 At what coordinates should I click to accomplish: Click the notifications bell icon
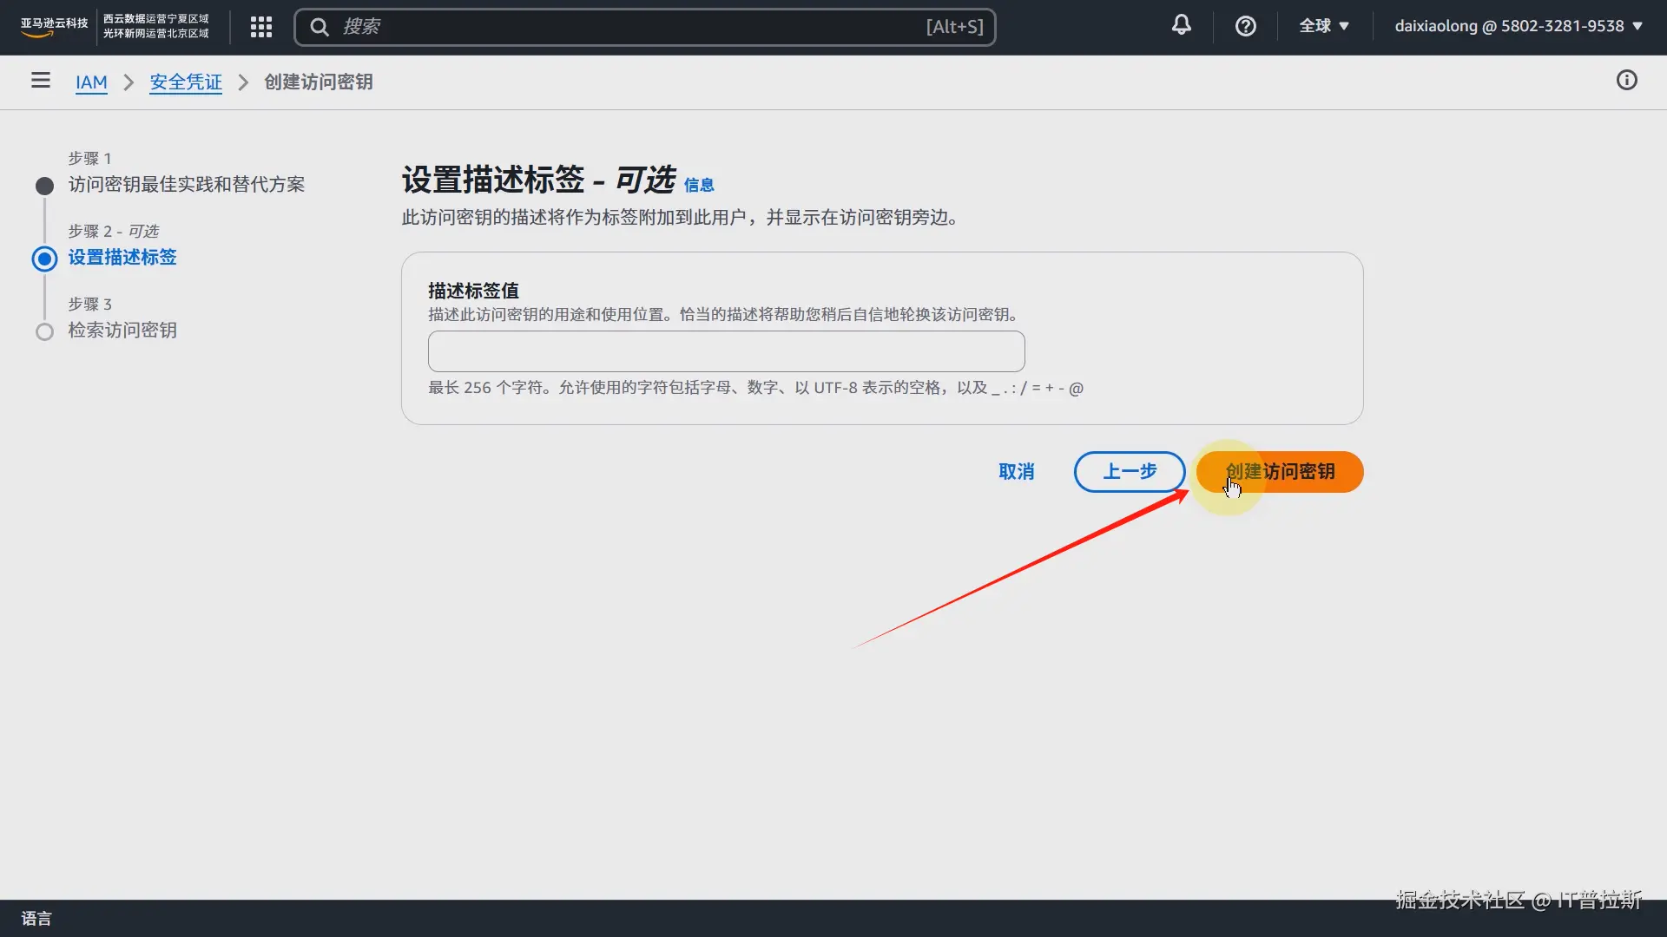(x=1181, y=26)
